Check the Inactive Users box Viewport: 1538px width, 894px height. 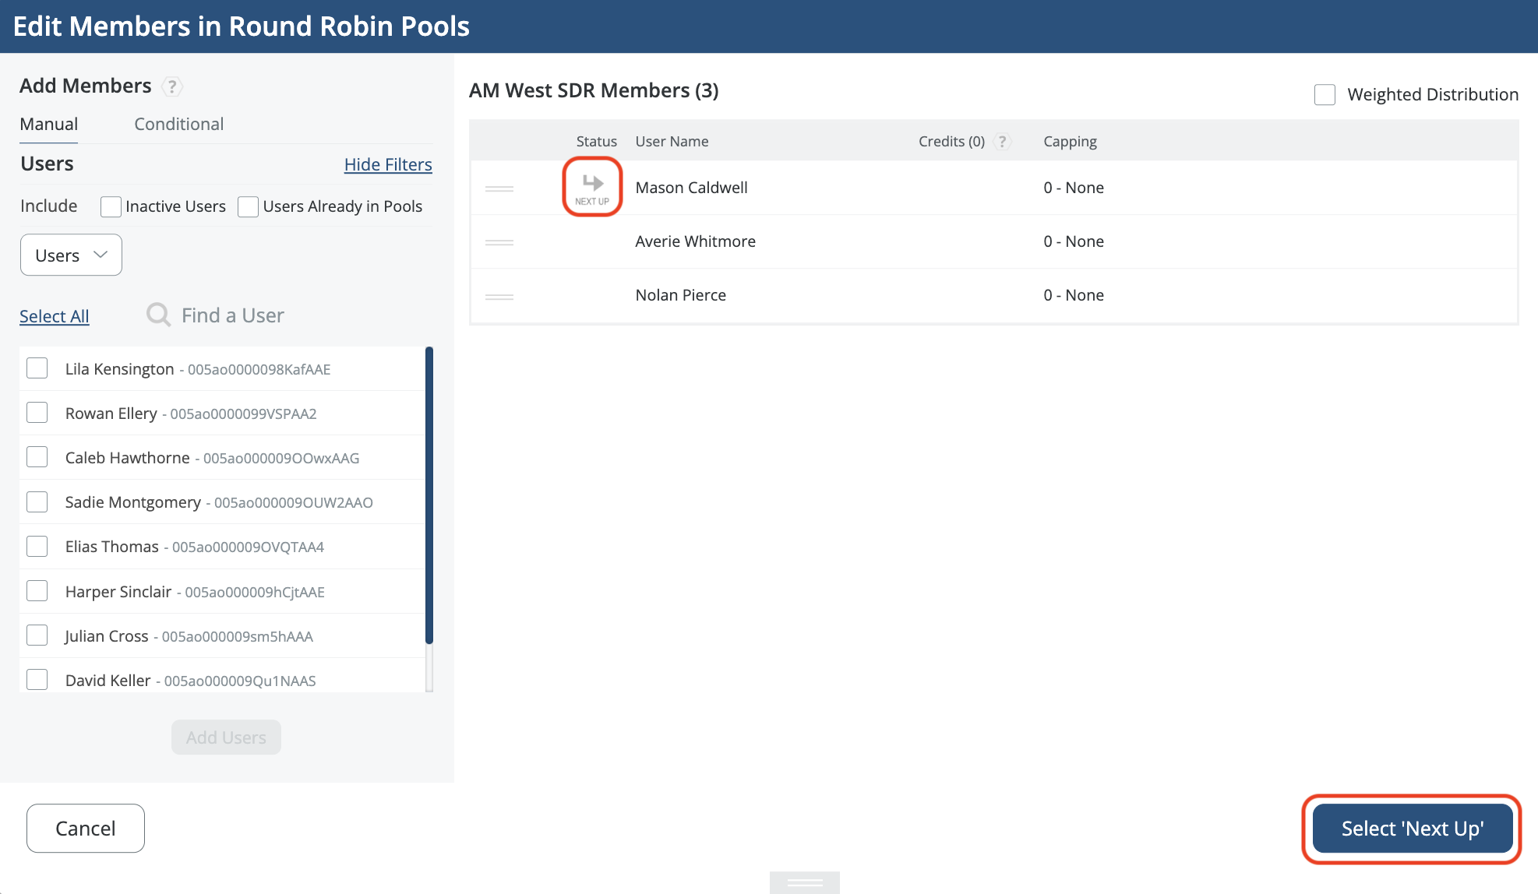pyautogui.click(x=111, y=206)
